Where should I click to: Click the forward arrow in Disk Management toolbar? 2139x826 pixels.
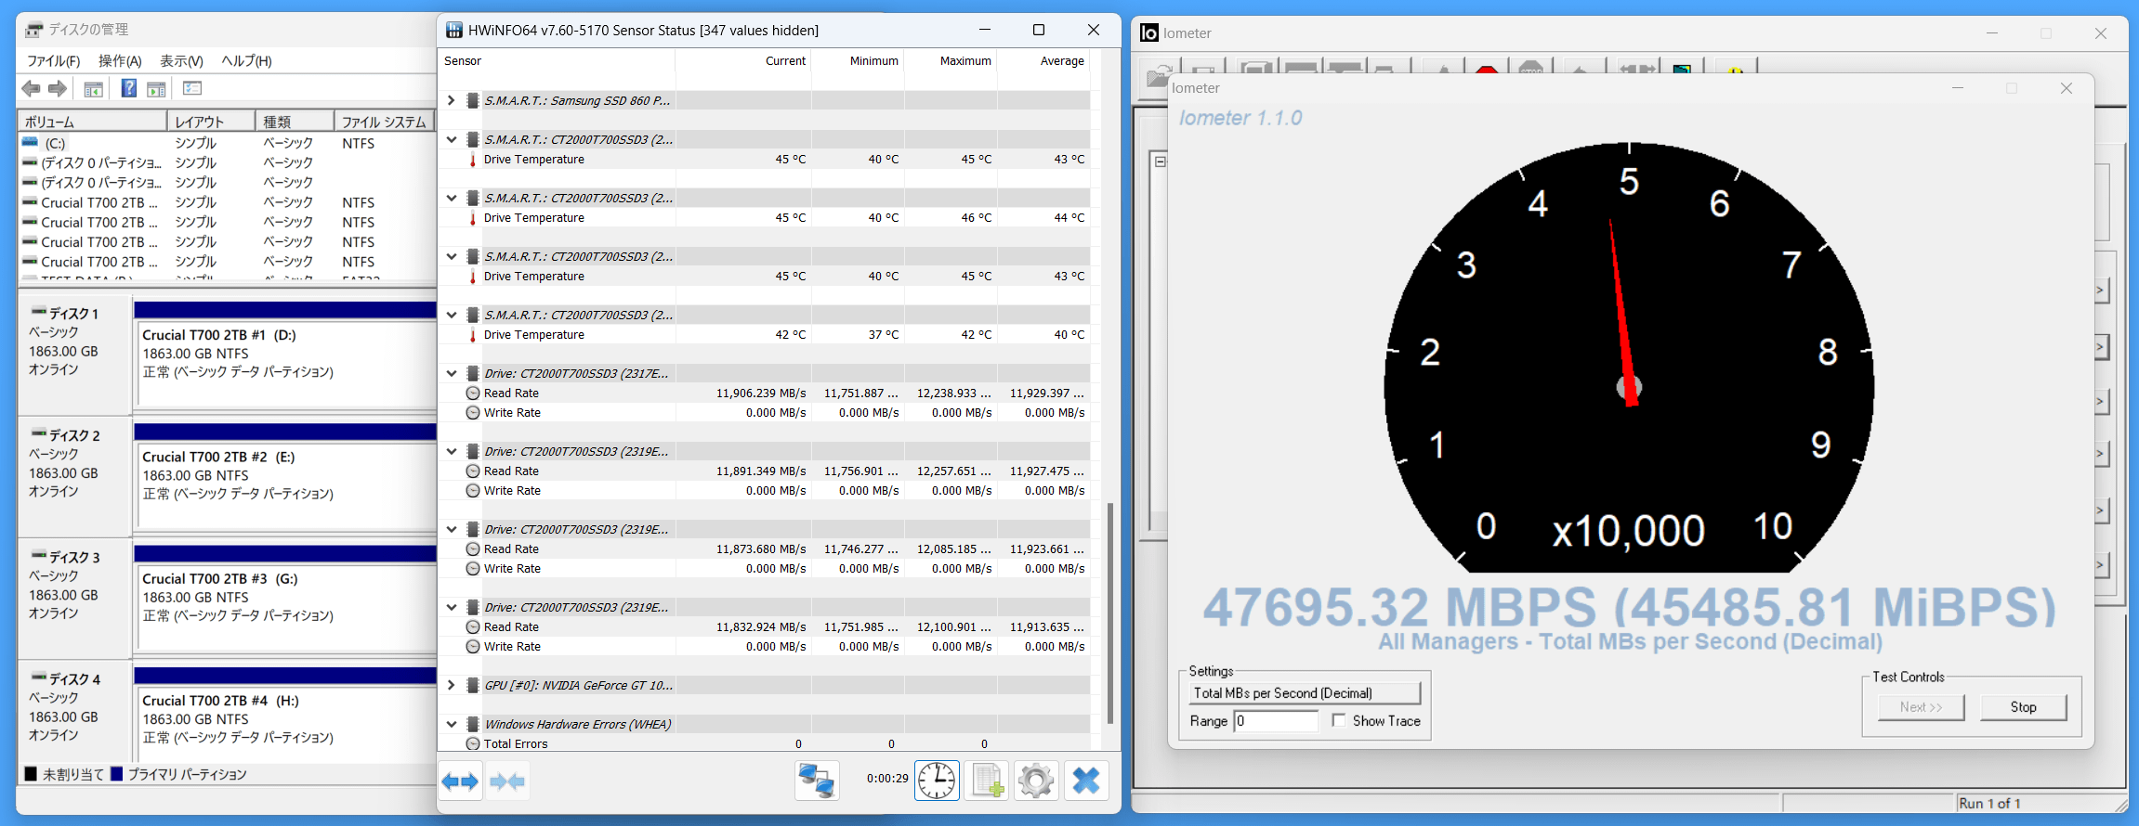(x=58, y=88)
